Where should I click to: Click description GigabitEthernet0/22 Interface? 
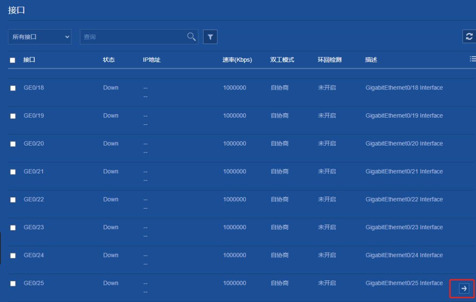(404, 199)
